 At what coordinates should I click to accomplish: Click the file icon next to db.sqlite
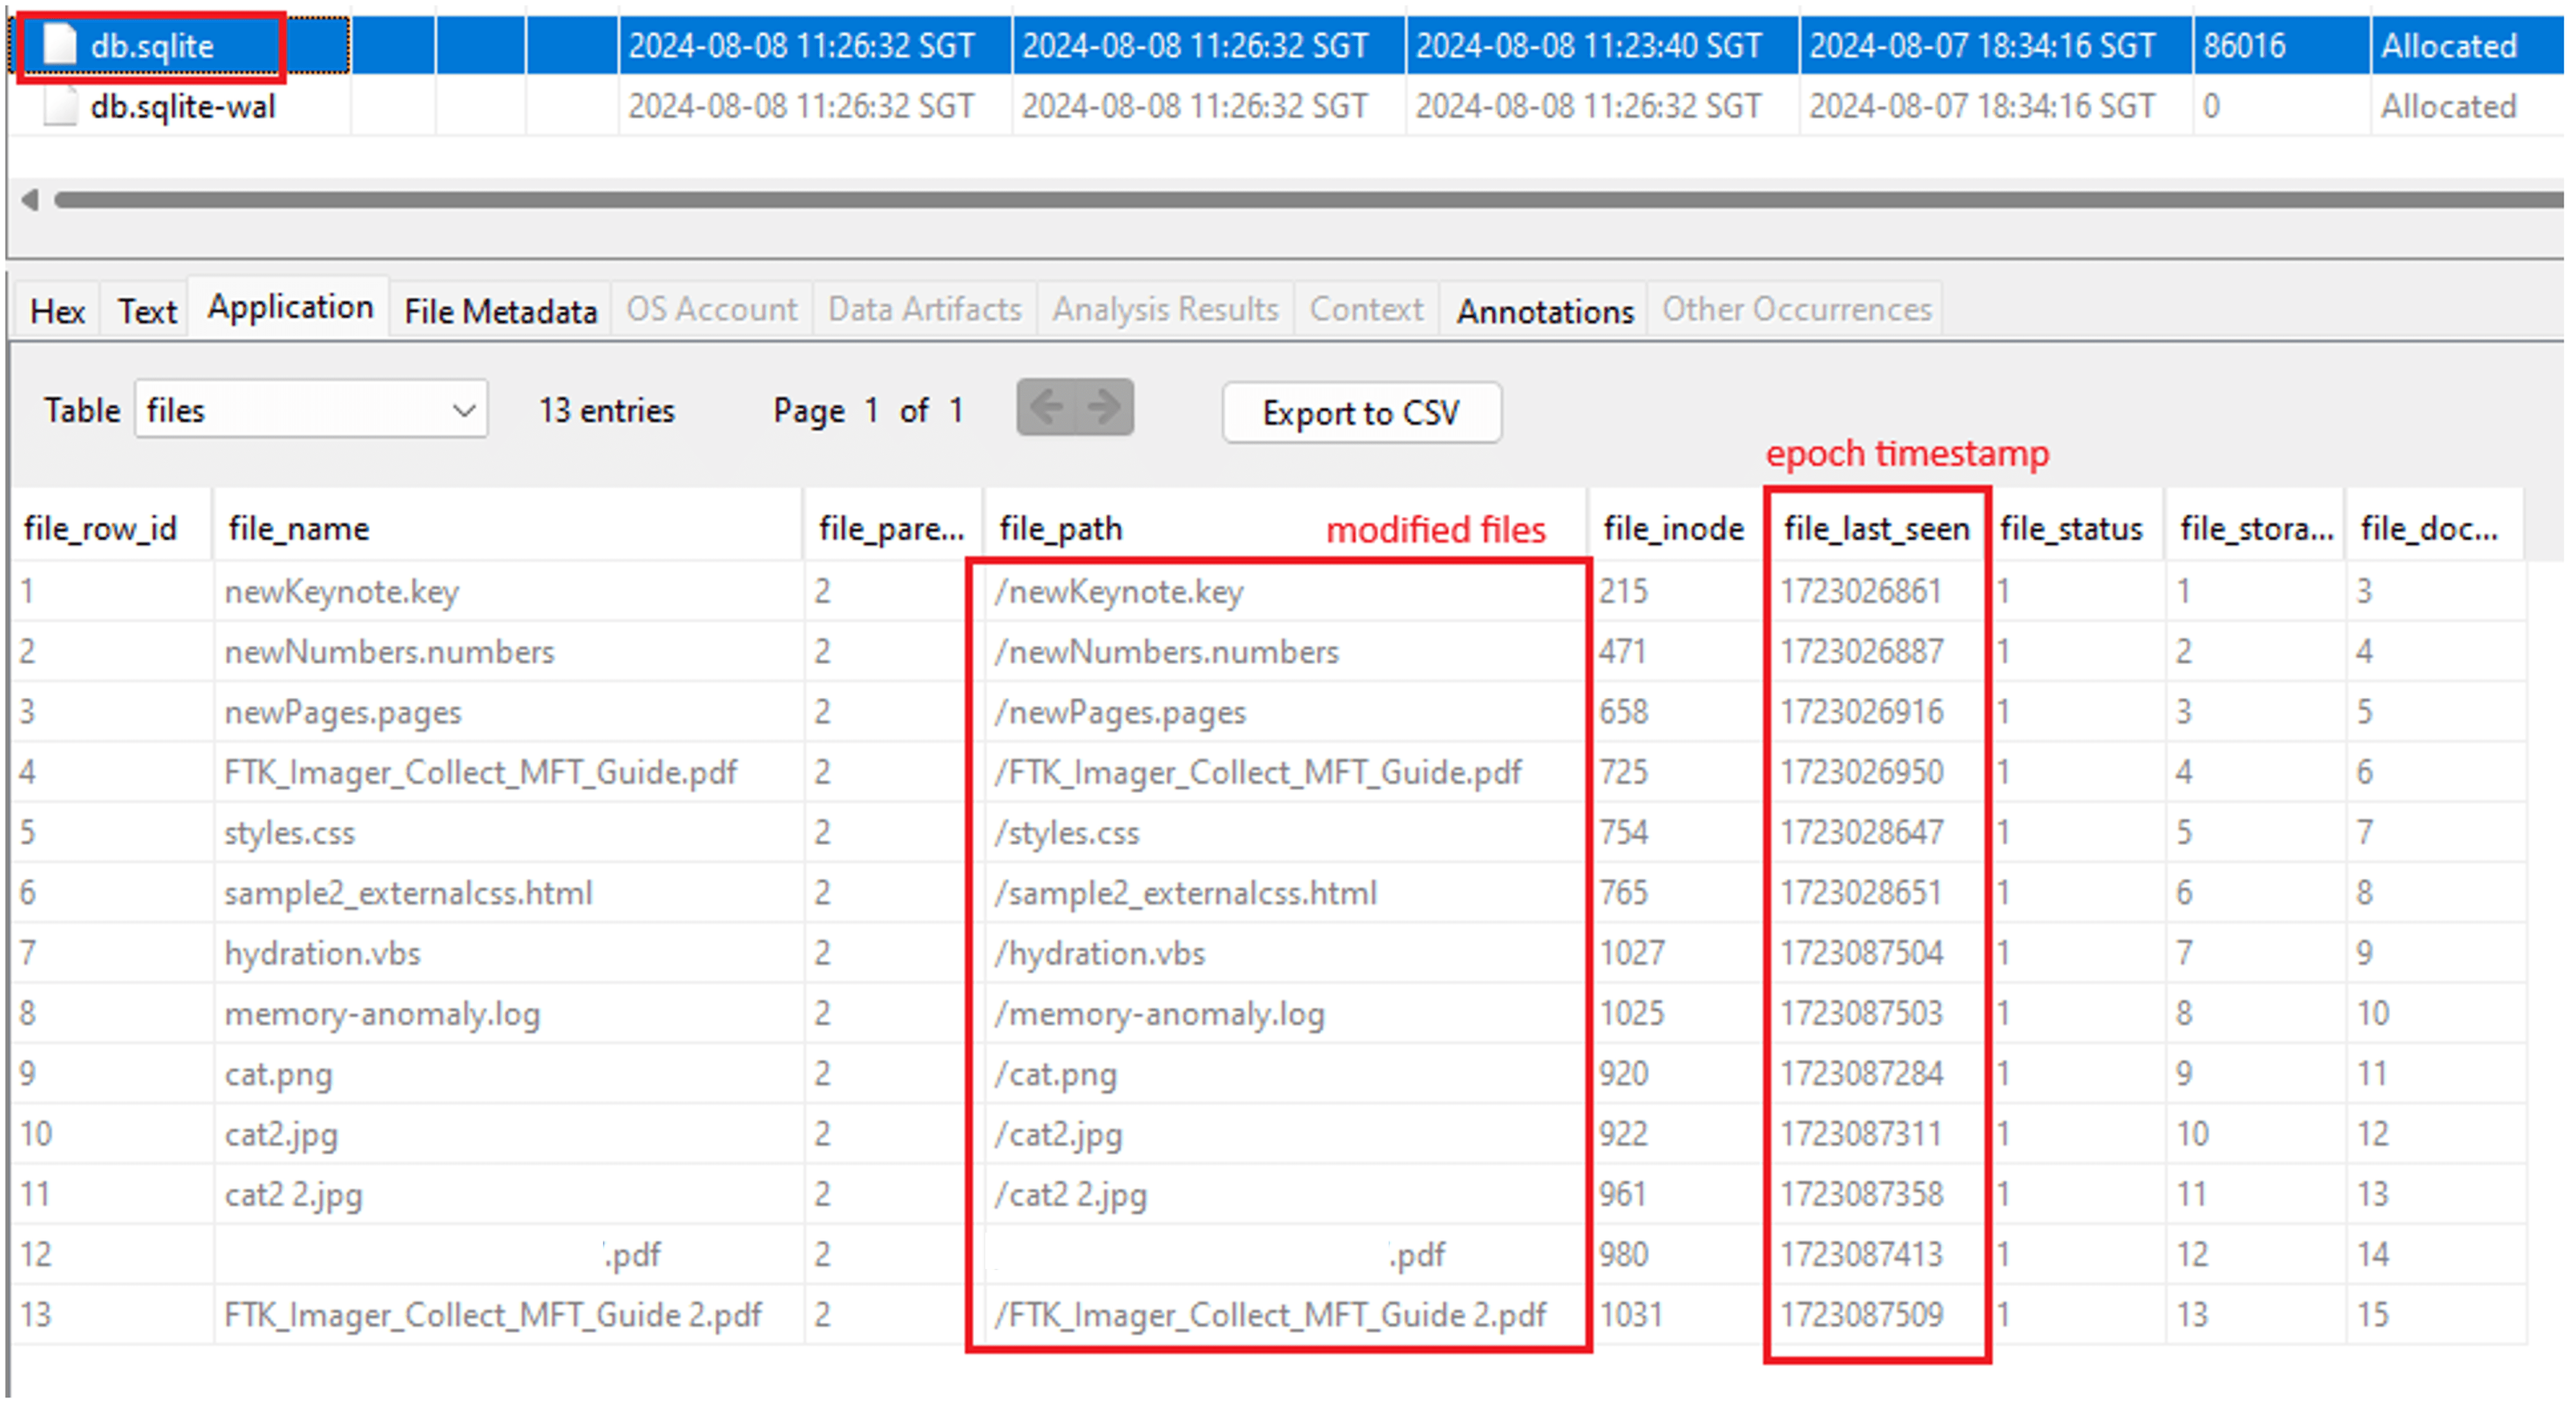click(60, 44)
